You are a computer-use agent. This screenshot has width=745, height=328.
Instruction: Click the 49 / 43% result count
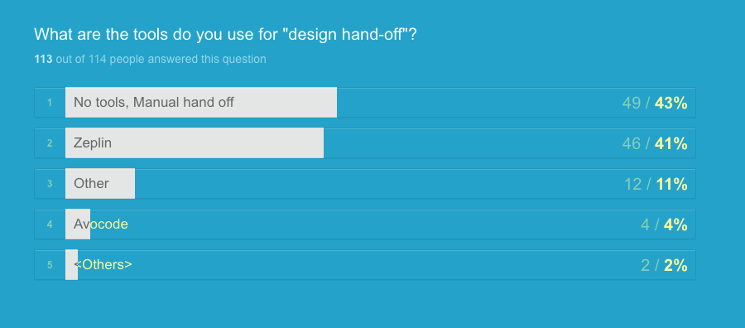click(x=655, y=103)
